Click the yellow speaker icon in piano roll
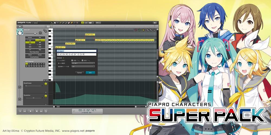The image size is (271, 135). pyautogui.click(x=144, y=30)
